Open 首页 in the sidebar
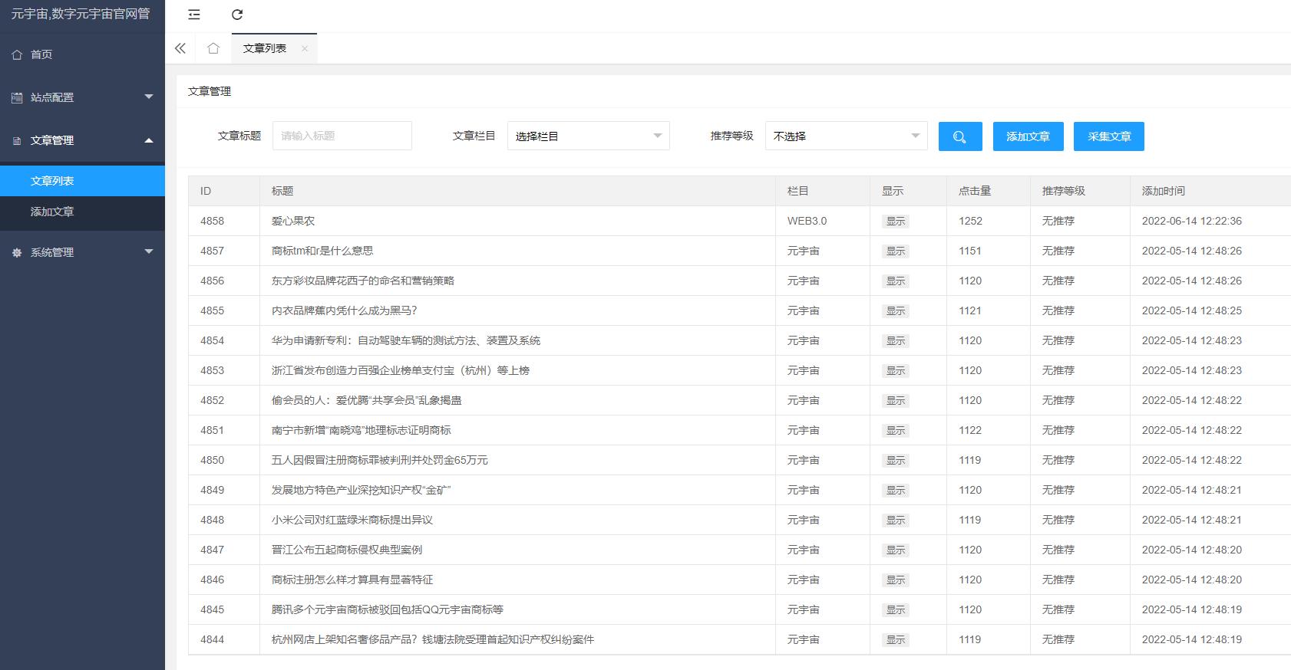1291x670 pixels. 41,54
